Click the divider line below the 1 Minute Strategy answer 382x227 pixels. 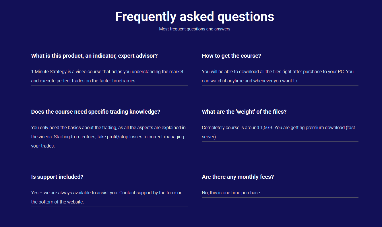click(109, 86)
